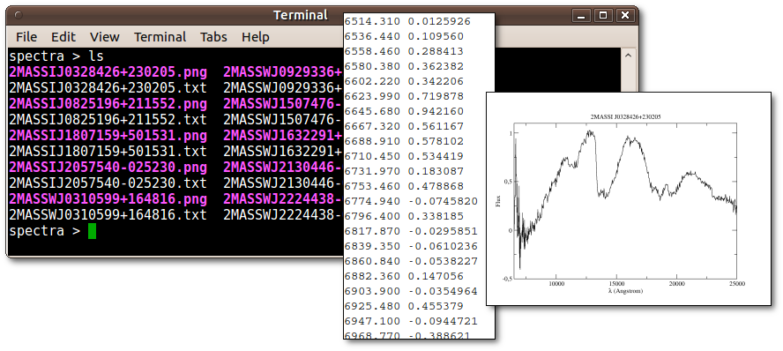Click file 2MASSIJ0328426+230205.txt
The width and height of the screenshot is (783, 351).
108,88
